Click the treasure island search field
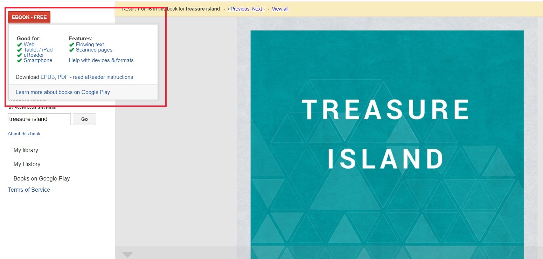 pos(39,119)
